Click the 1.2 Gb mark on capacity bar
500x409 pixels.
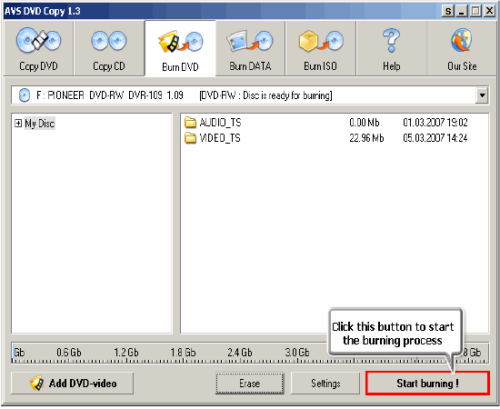click(x=126, y=353)
